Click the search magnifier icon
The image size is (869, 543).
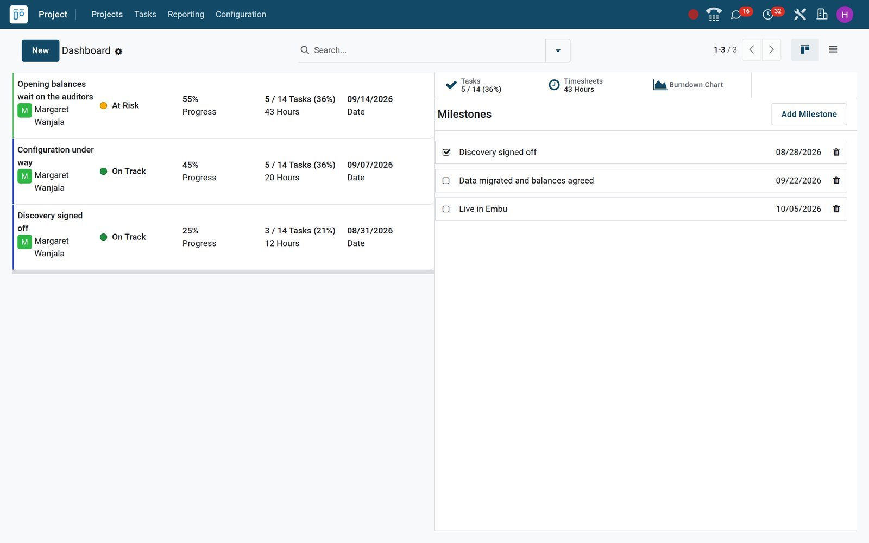pyautogui.click(x=305, y=50)
